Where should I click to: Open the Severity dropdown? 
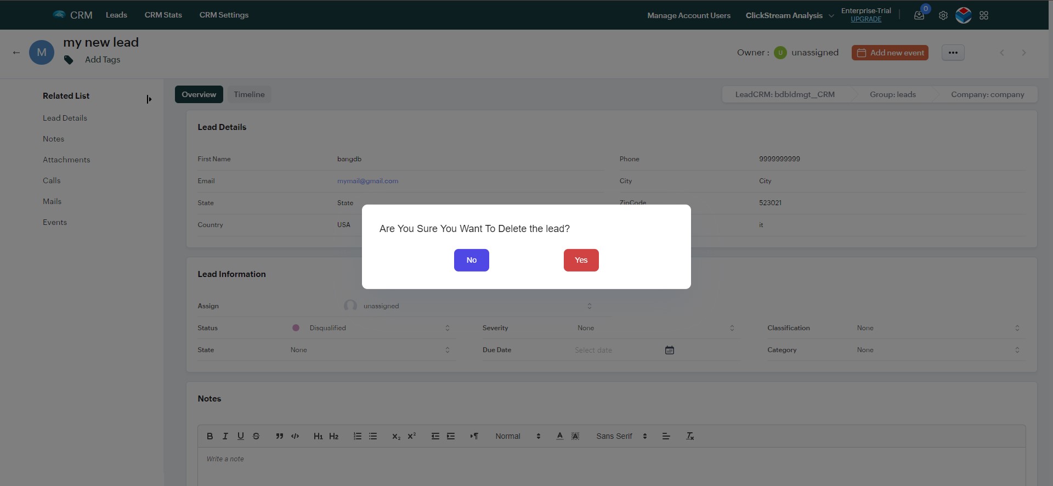(x=655, y=328)
